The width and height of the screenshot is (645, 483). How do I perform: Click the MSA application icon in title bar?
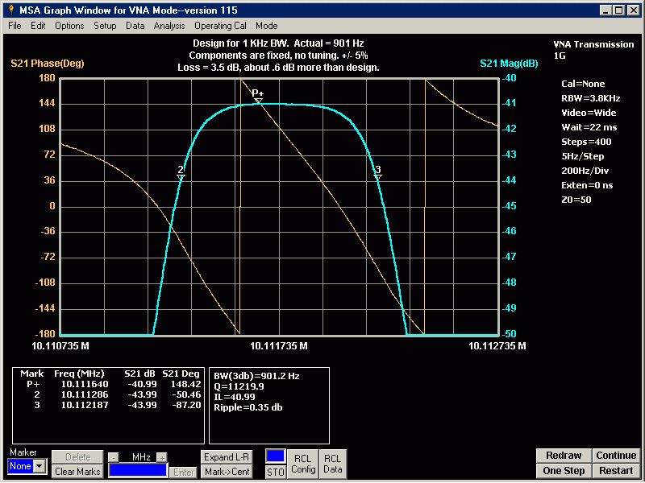click(x=11, y=10)
